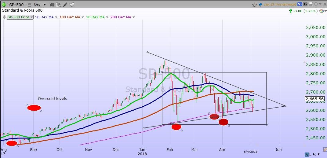
Task: Click the blue flag icon
Action: (x=260, y=5)
